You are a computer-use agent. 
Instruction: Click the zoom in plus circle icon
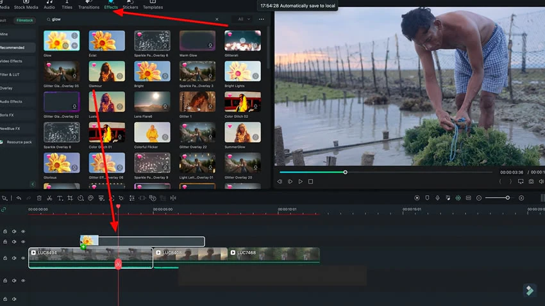[521, 198]
